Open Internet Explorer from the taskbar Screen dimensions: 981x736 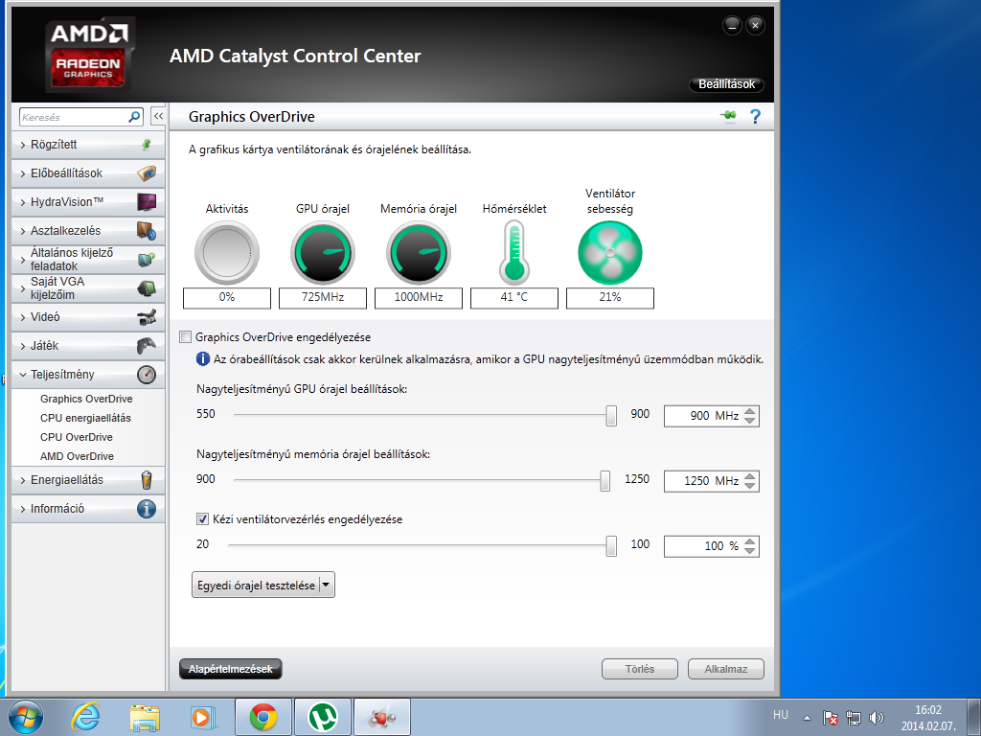[x=85, y=717]
